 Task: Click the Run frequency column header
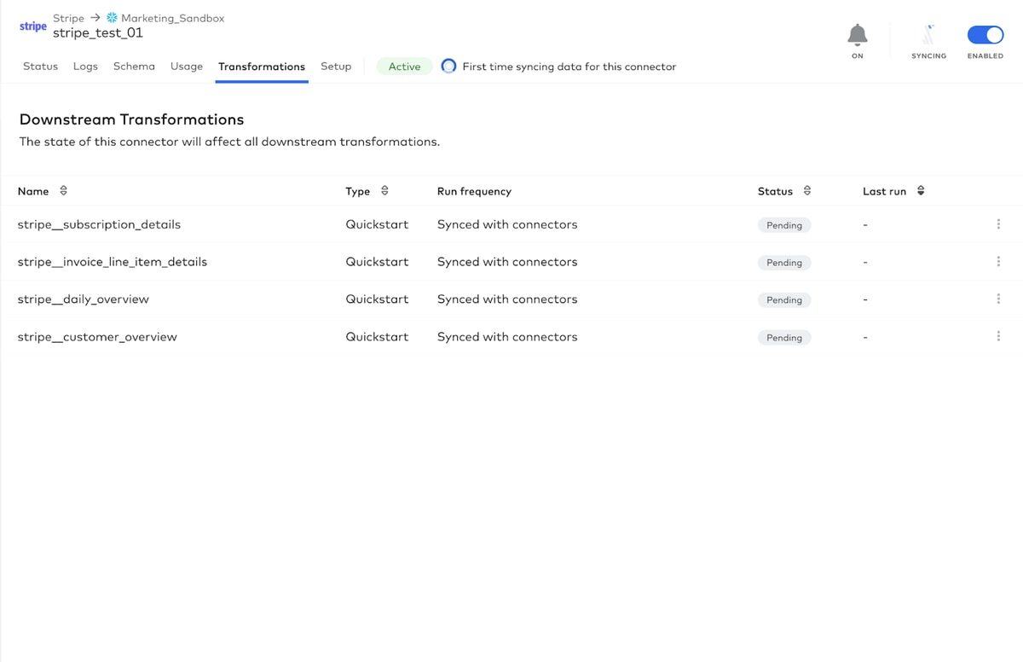[474, 191]
